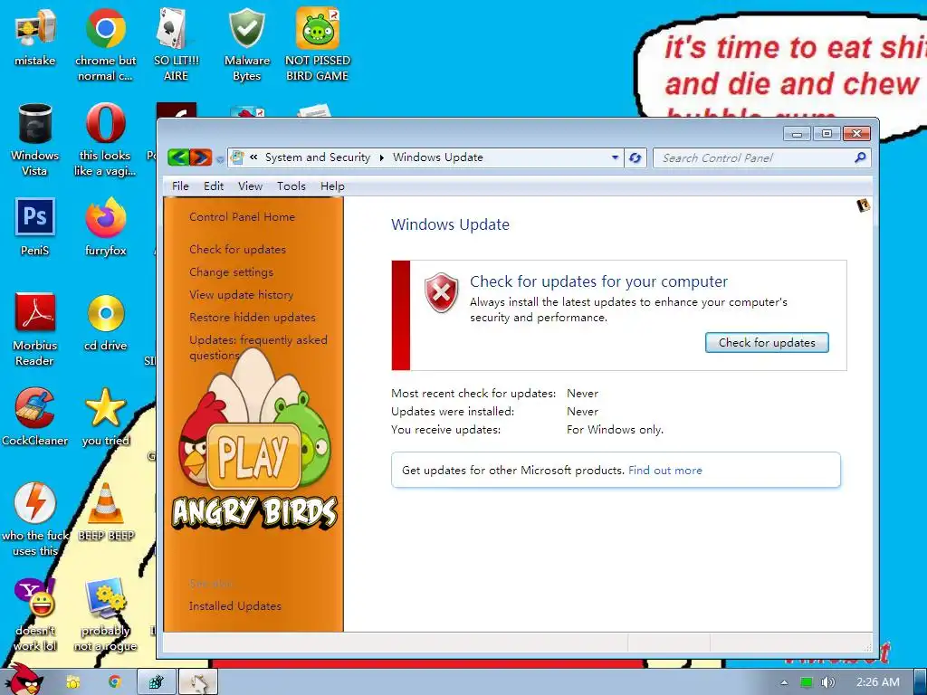Open the address bar history dropdown

[615, 157]
